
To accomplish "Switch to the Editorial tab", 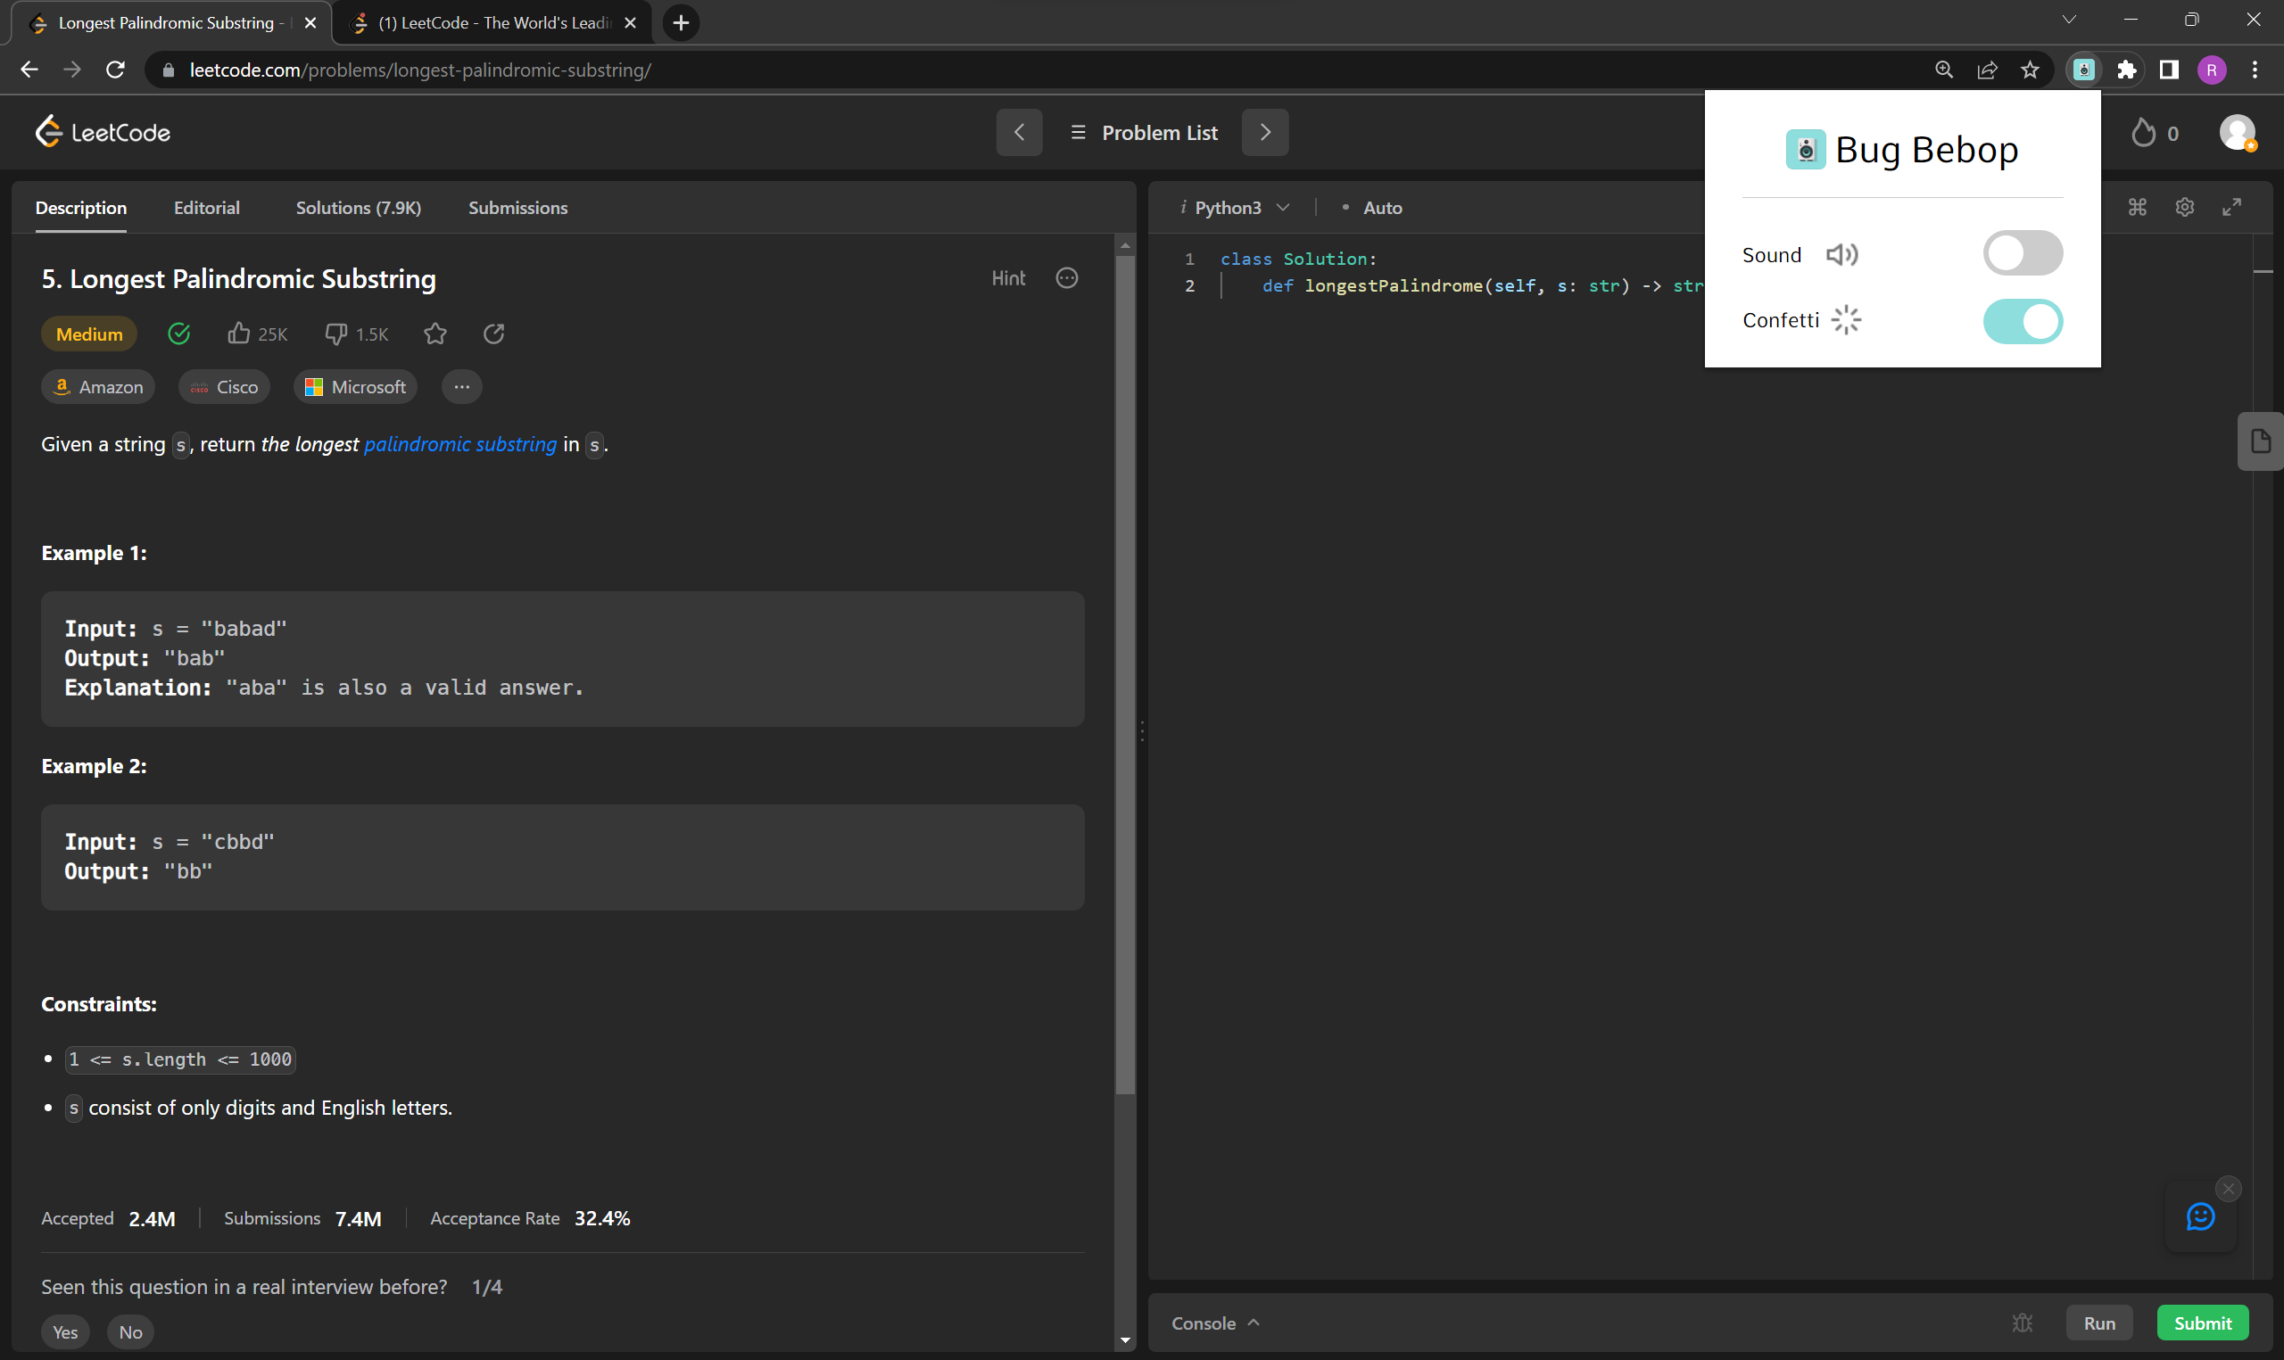I will (206, 208).
